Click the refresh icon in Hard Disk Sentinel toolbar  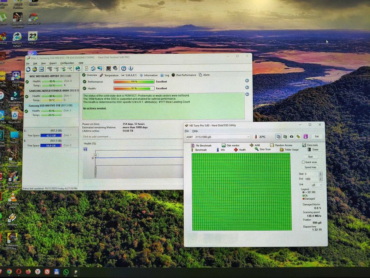28,69
